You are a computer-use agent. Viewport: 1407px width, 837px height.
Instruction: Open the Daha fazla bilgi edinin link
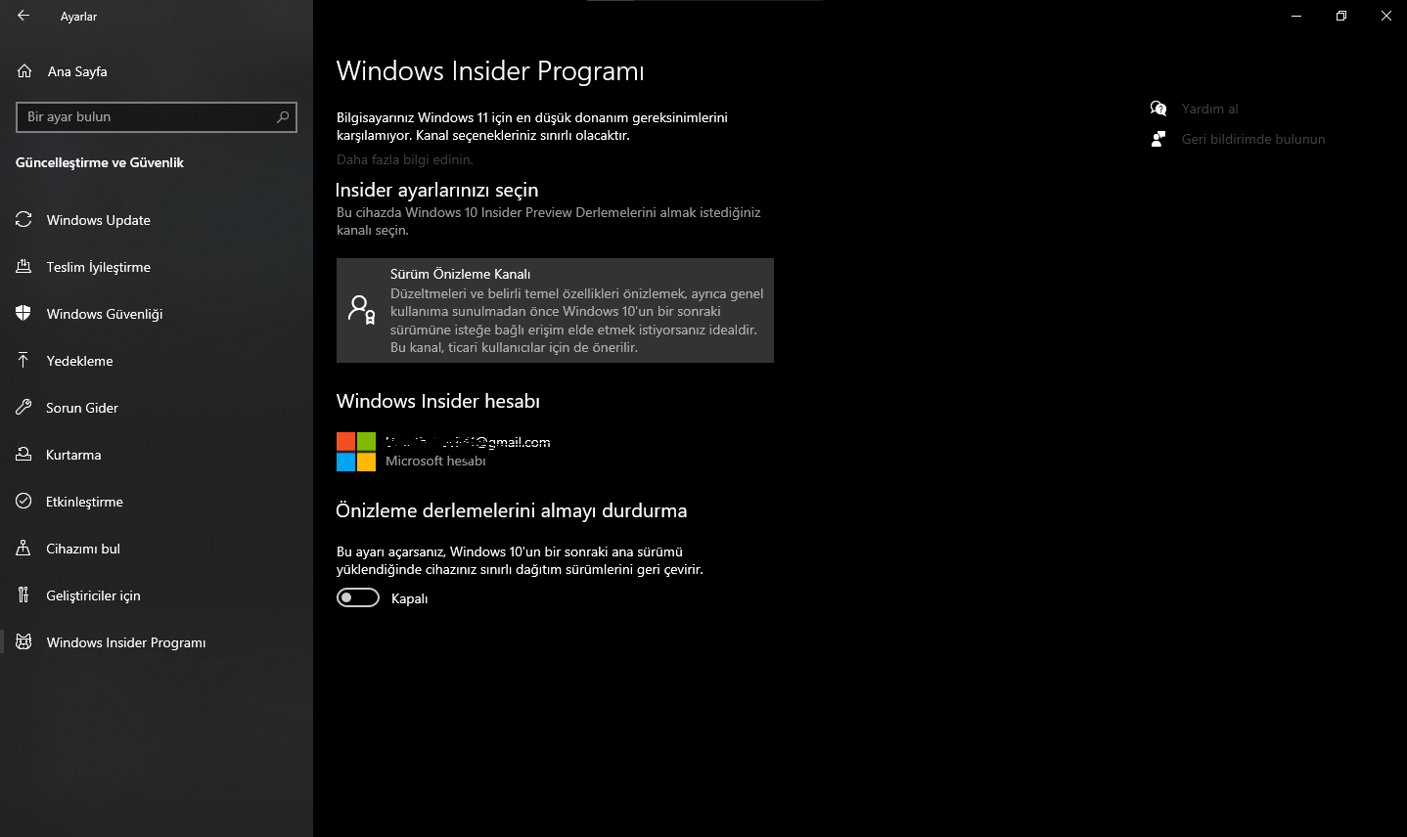[x=404, y=159]
